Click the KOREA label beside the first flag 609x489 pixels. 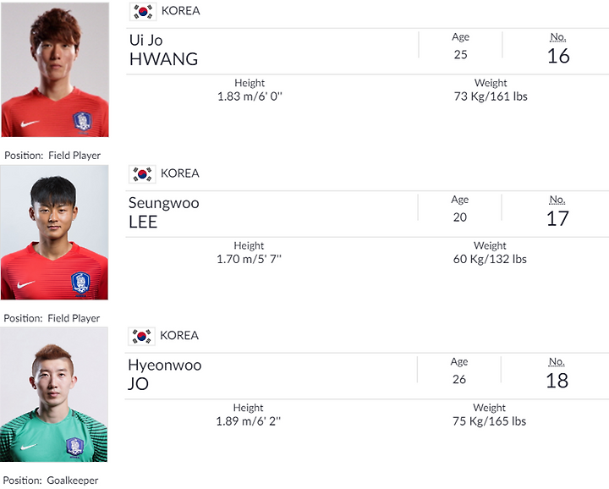181,11
